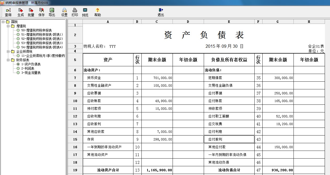Click the 300,000.00 amount cell
The width and height of the screenshot is (330, 175).
pos(278,78)
